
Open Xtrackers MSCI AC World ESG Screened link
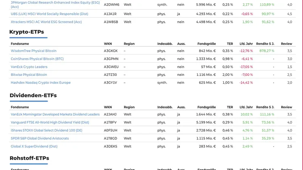(x=46, y=22)
